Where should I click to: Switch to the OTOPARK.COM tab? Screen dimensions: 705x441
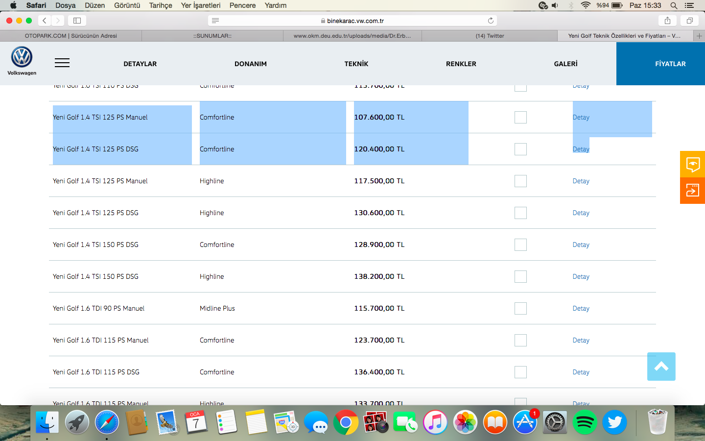coord(71,36)
